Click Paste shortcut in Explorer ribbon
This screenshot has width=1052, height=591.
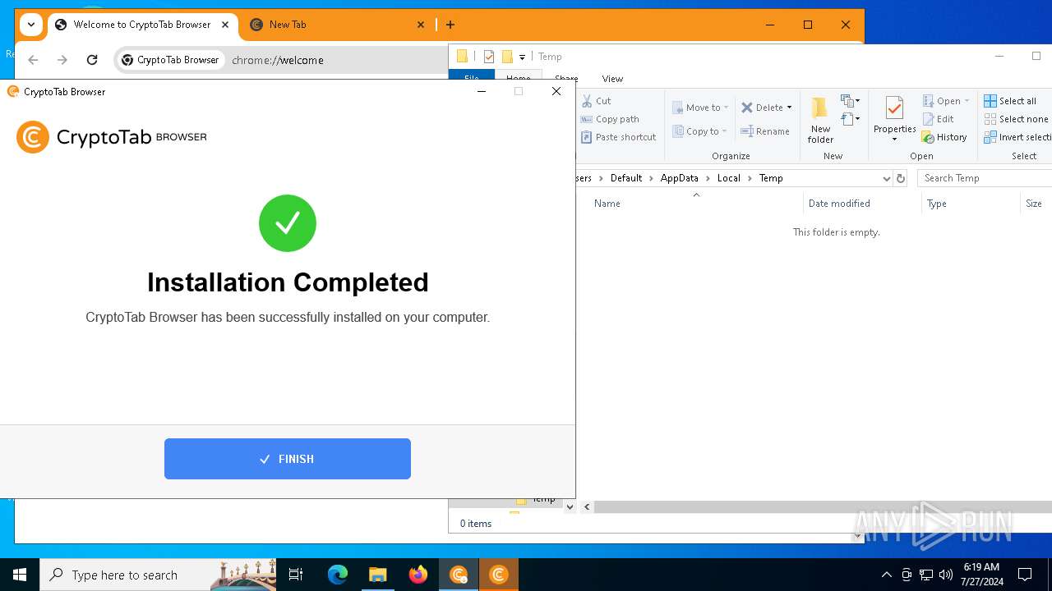click(x=619, y=137)
